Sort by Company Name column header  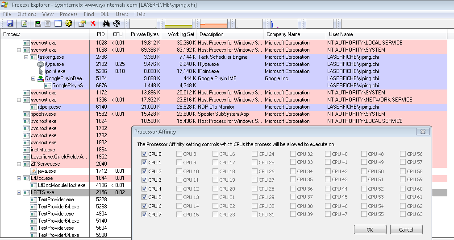[x=295, y=34]
